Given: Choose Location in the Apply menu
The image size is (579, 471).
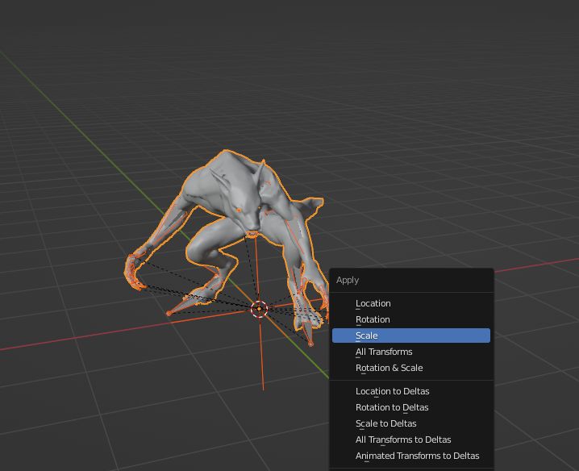Looking at the screenshot, I should (x=411, y=303).
